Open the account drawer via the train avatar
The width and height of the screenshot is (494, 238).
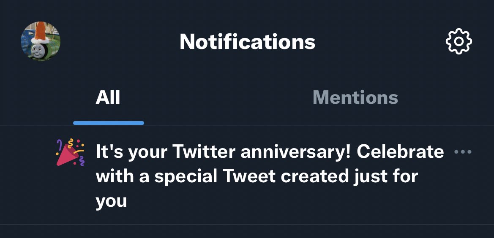click(41, 41)
